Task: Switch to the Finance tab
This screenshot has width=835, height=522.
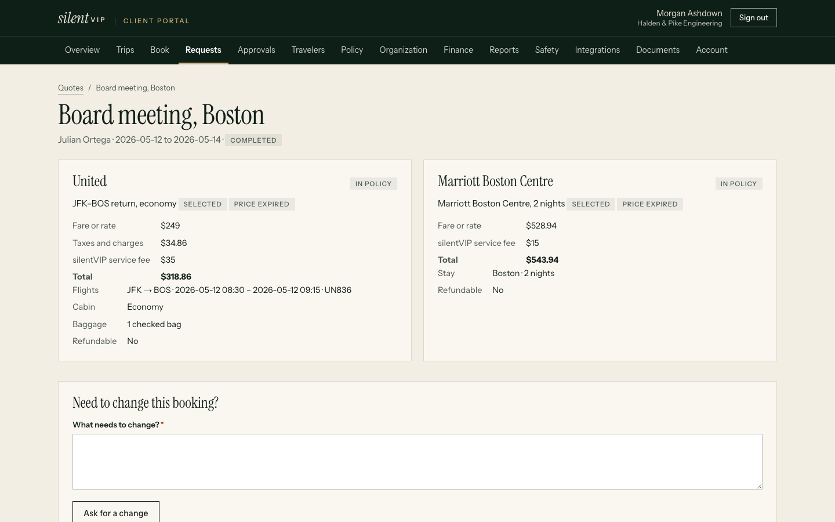Action: 458,50
